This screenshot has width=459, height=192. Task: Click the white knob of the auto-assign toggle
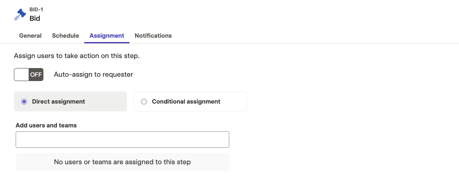21,75
